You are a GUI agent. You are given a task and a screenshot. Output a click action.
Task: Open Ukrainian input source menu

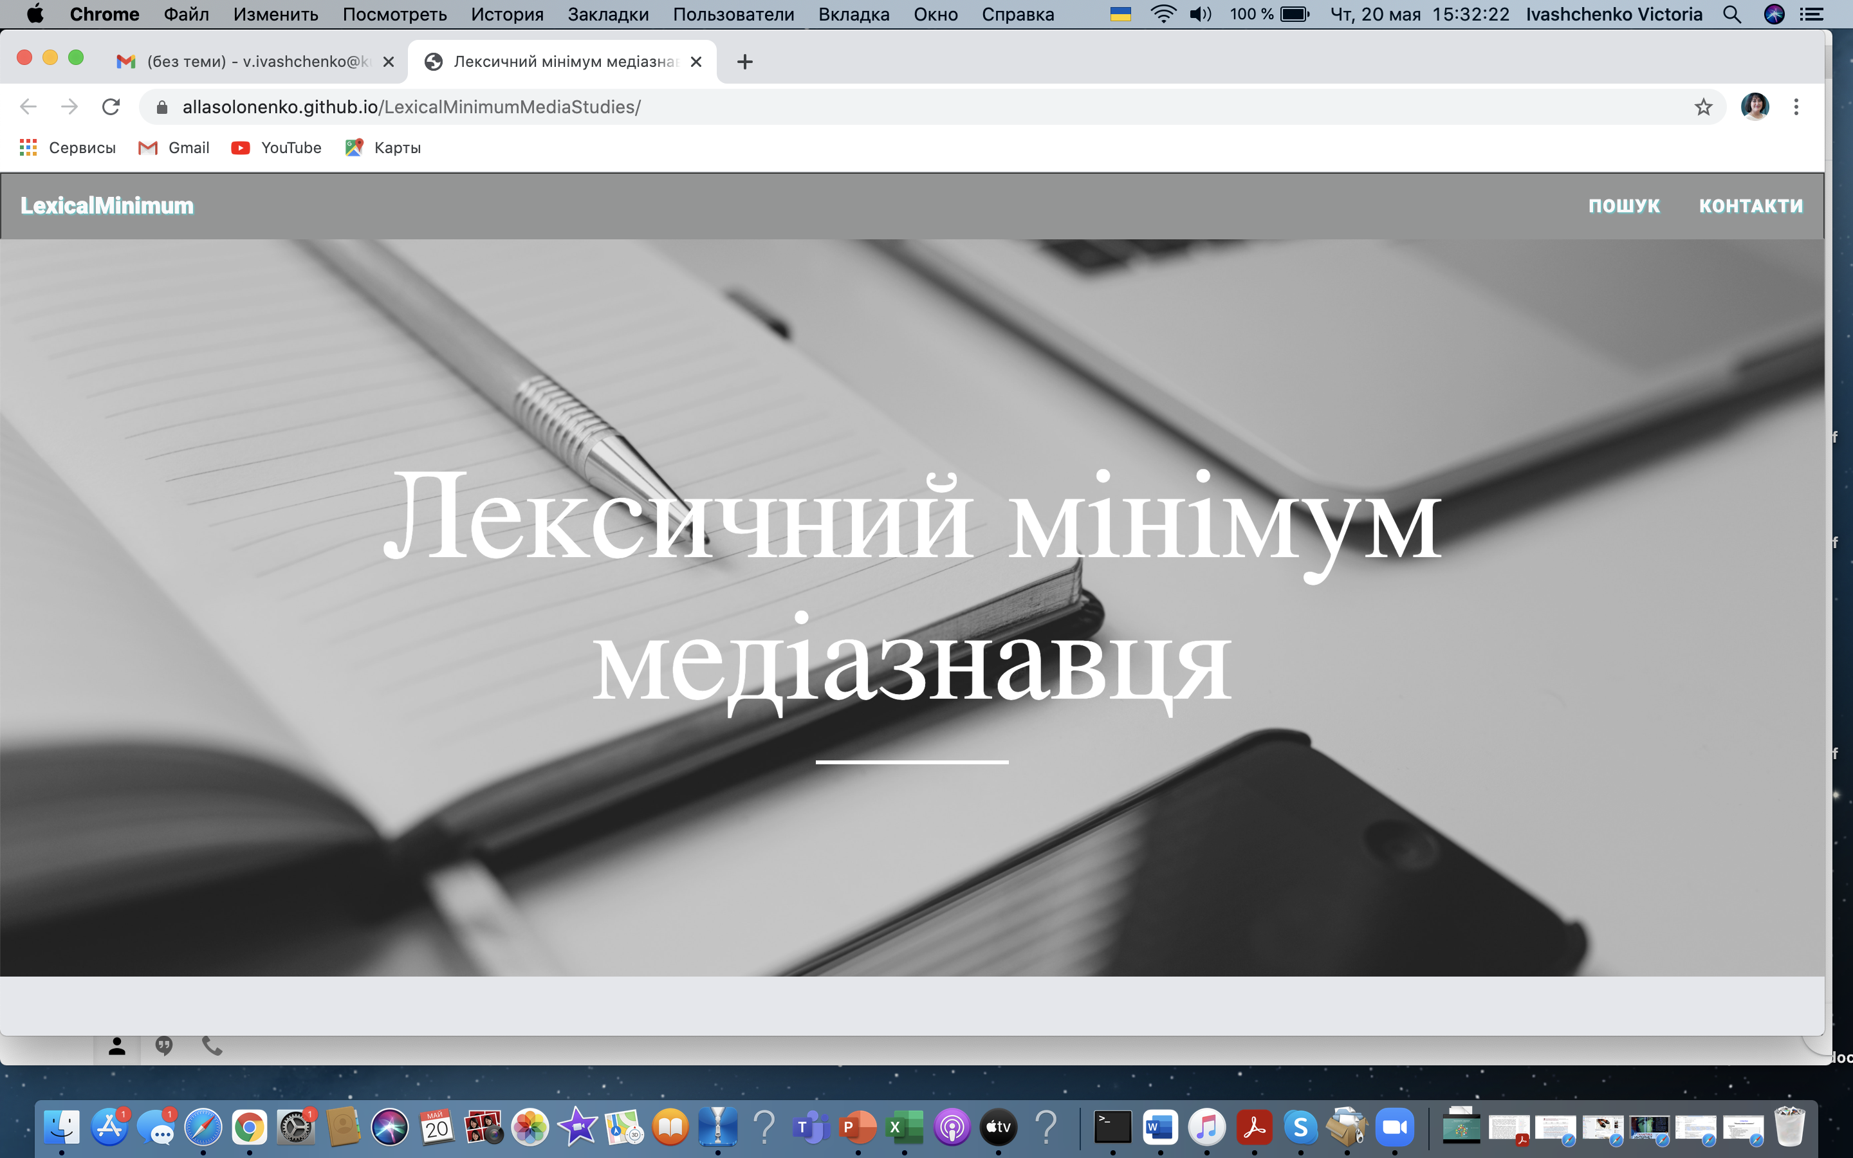[x=1120, y=15]
